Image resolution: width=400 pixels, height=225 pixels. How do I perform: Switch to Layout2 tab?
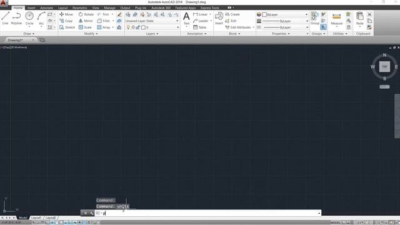point(51,217)
